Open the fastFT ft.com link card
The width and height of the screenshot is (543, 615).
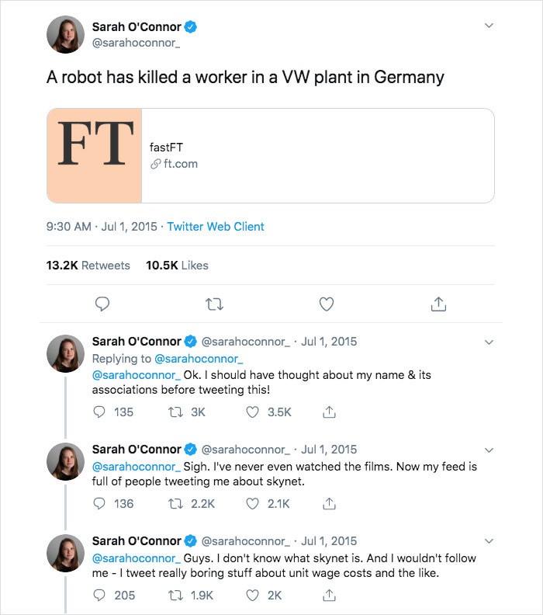point(318,155)
